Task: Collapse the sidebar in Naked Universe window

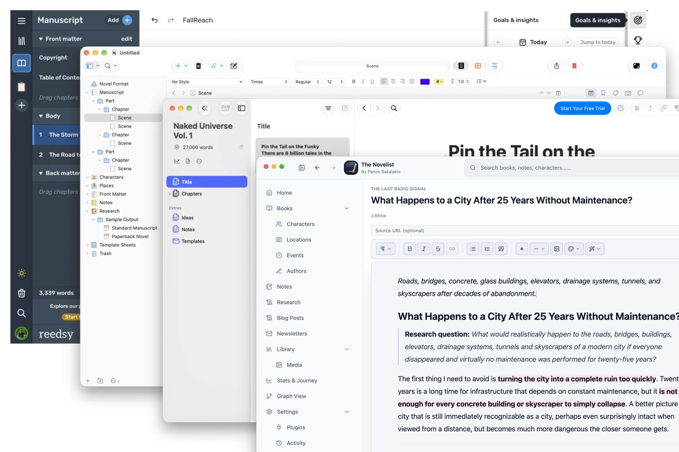Action: (x=205, y=108)
